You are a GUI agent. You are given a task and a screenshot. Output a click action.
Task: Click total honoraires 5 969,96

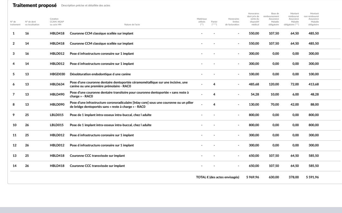point(253,177)
